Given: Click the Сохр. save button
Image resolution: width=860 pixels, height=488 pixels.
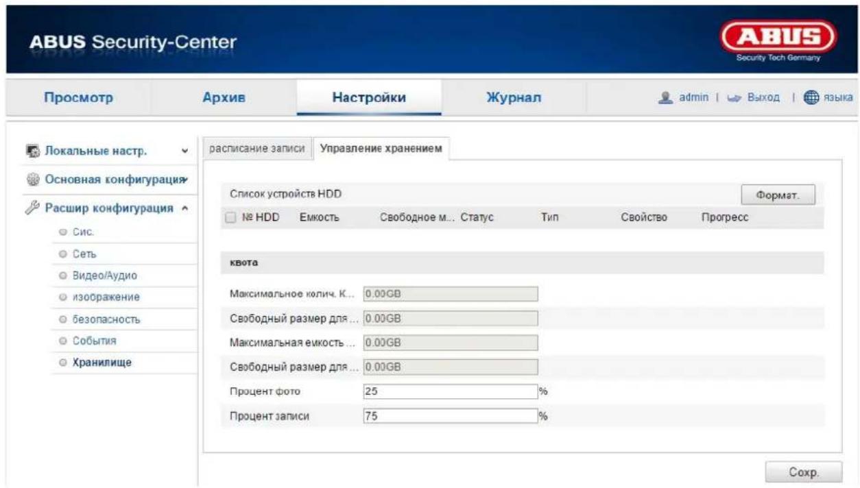Looking at the screenshot, I should [804, 472].
